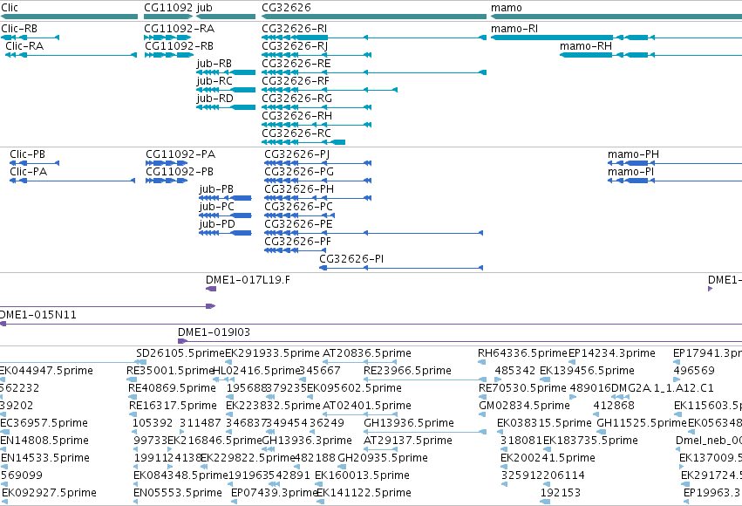Select the jub-PC protein label
The width and height of the screenshot is (742, 506).
point(217,207)
